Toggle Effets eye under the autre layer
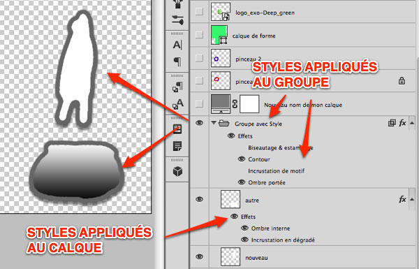Image resolution: width=419 pixels, height=269 pixels. point(235,217)
